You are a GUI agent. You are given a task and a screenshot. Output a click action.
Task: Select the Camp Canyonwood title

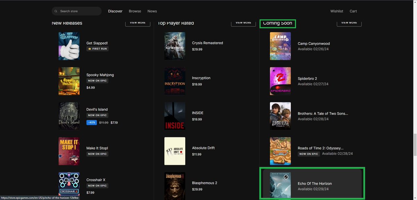point(314,43)
